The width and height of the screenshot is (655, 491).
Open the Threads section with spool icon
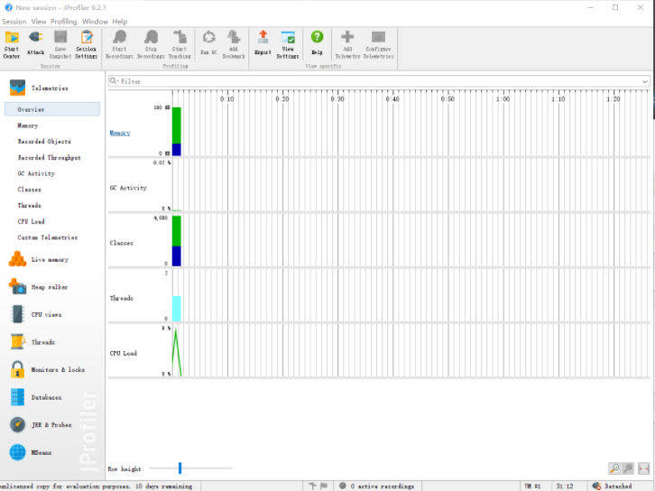[x=32, y=342]
